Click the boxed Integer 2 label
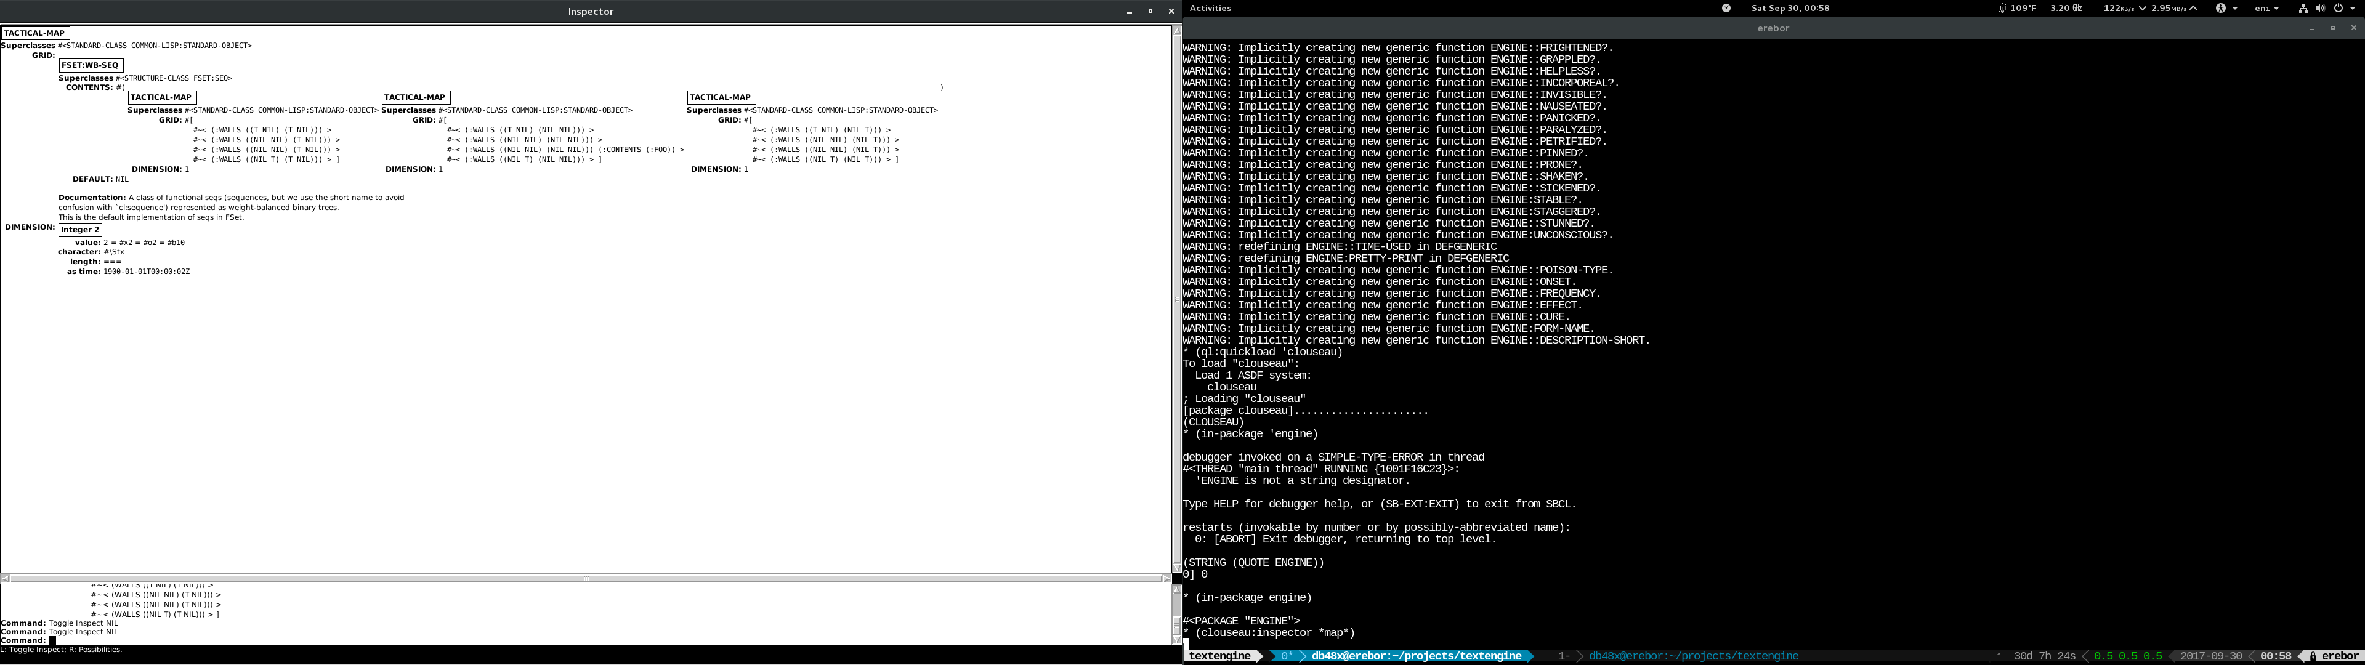Image resolution: width=2365 pixels, height=665 pixels. 80,230
